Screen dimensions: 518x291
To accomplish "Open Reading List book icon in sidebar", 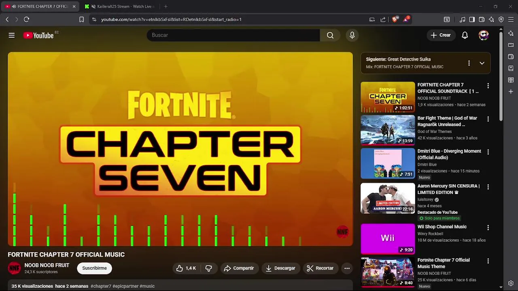I will (511, 80).
